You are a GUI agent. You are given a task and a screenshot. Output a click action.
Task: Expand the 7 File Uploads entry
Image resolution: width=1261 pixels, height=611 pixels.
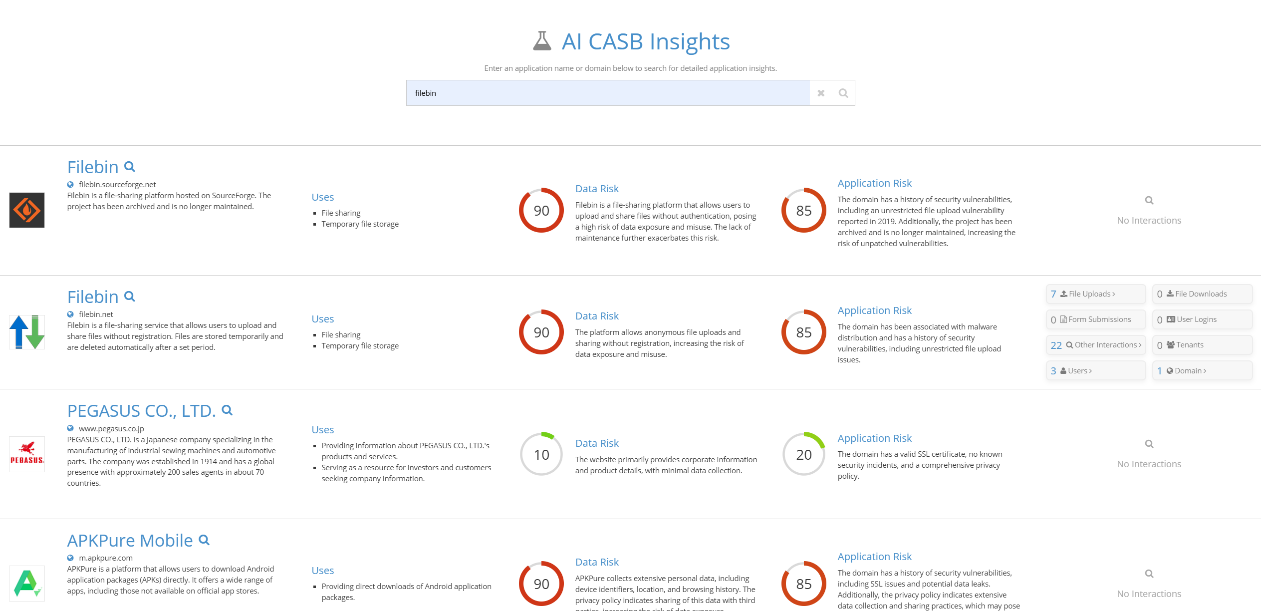(1096, 294)
